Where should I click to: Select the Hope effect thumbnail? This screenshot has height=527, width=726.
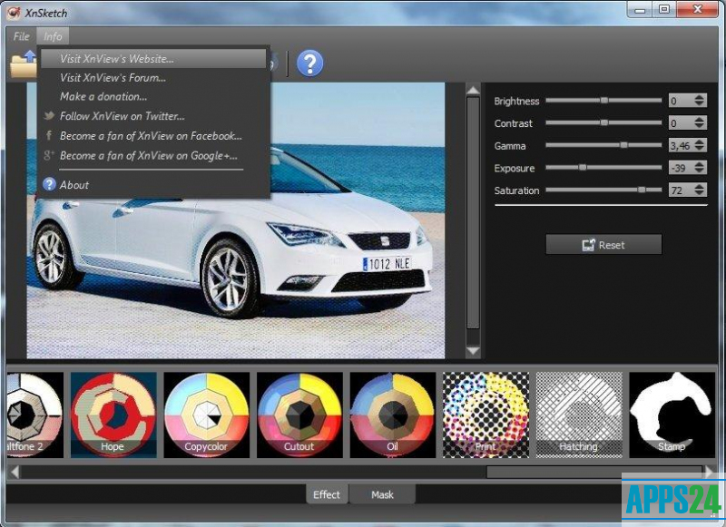(x=113, y=413)
